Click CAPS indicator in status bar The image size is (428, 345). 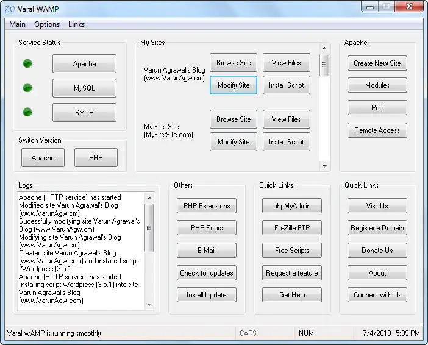248,333
